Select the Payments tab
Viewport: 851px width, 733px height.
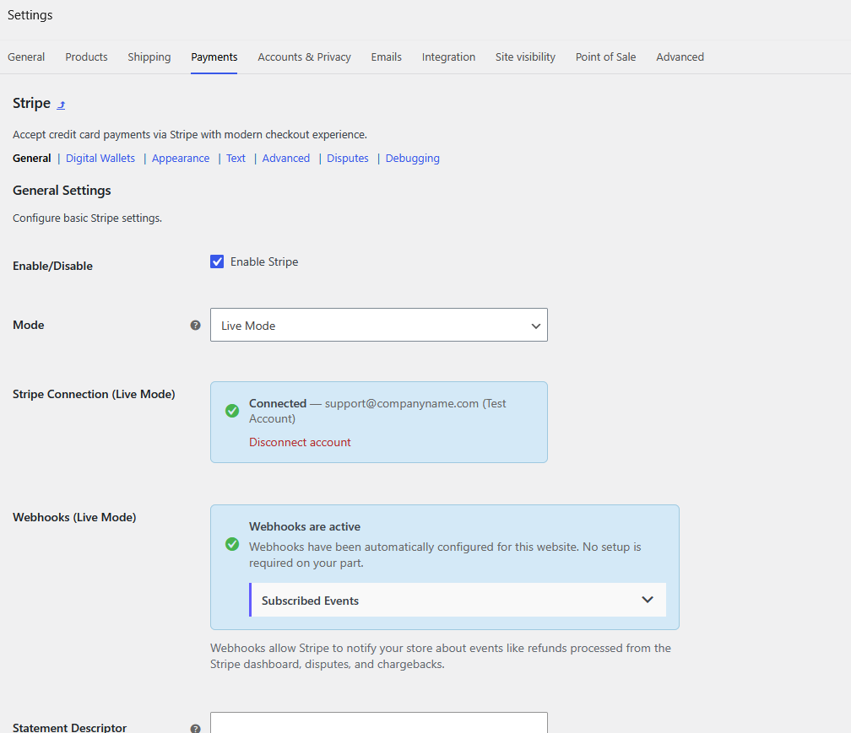[214, 57]
